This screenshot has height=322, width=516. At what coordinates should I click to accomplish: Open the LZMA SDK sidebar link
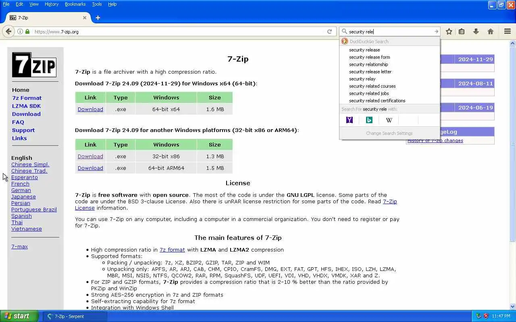26,106
